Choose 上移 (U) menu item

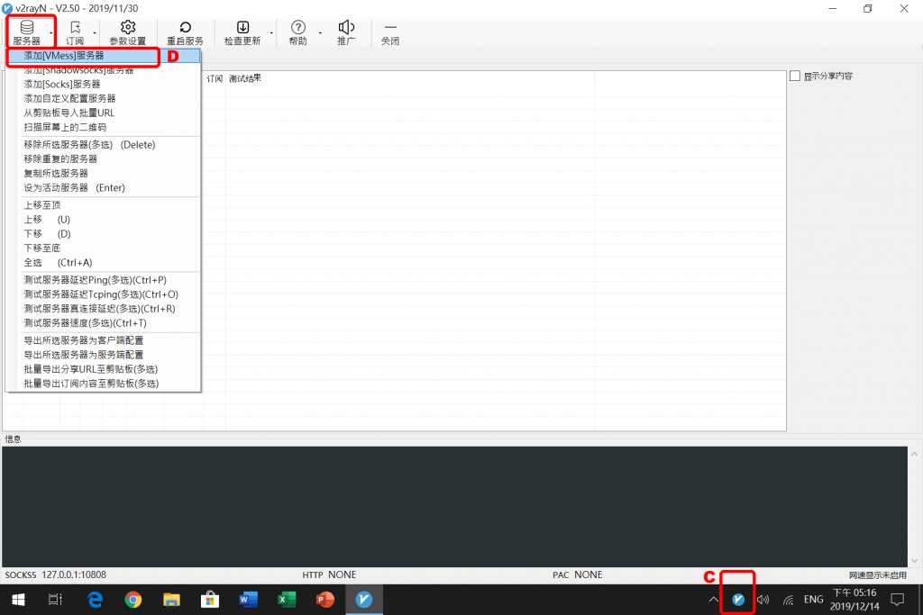click(103, 220)
